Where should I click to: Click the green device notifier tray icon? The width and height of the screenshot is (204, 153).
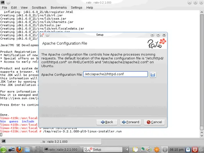(142, 150)
